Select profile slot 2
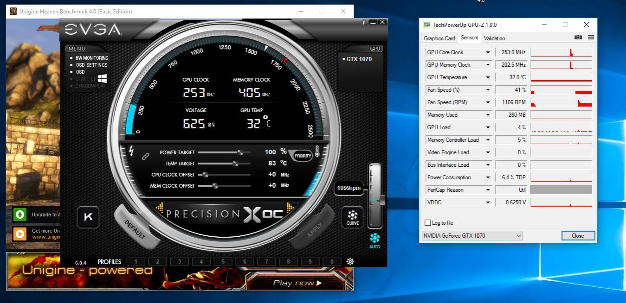626x303 pixels. pos(157,262)
